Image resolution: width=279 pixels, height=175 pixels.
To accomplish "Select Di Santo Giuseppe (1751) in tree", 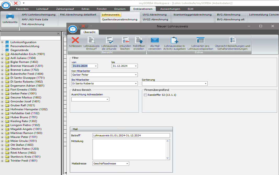I will (x=27, y=78).
